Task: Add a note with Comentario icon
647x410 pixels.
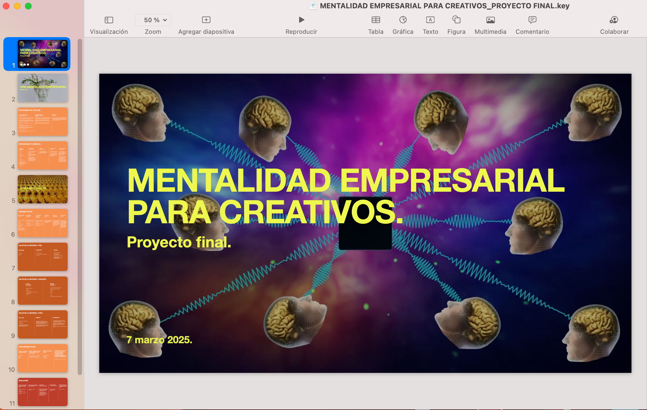Action: [532, 20]
